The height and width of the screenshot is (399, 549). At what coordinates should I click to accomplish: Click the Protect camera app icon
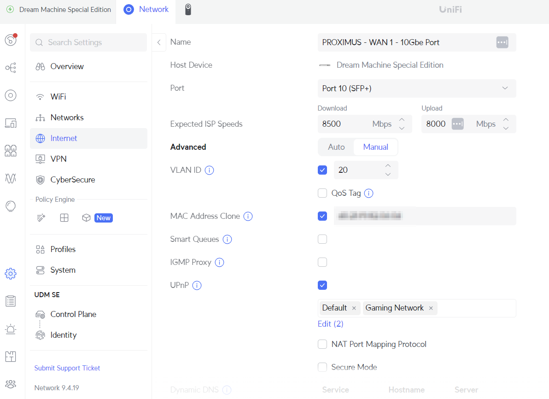[188, 10]
